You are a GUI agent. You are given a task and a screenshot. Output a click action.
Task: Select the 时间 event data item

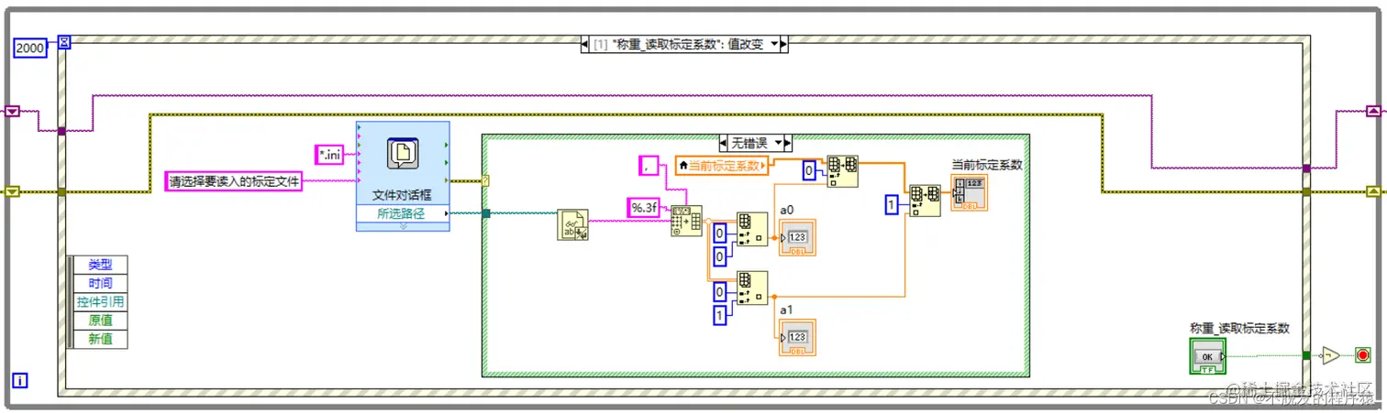pyautogui.click(x=100, y=283)
